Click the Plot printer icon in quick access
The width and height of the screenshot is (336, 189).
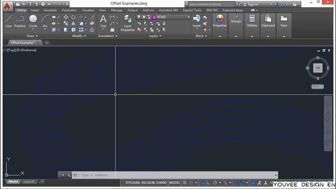coord(43,4)
